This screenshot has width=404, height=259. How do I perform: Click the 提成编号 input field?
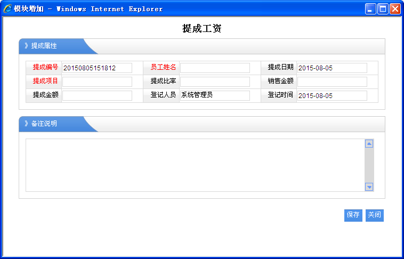point(97,68)
